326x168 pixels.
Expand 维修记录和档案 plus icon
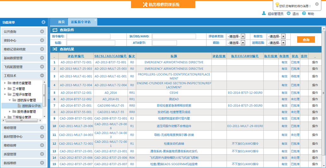point(42,49)
